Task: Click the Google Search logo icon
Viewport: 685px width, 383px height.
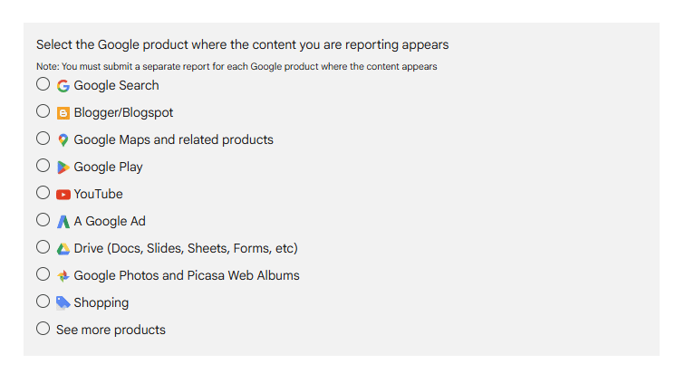Action: tap(63, 86)
